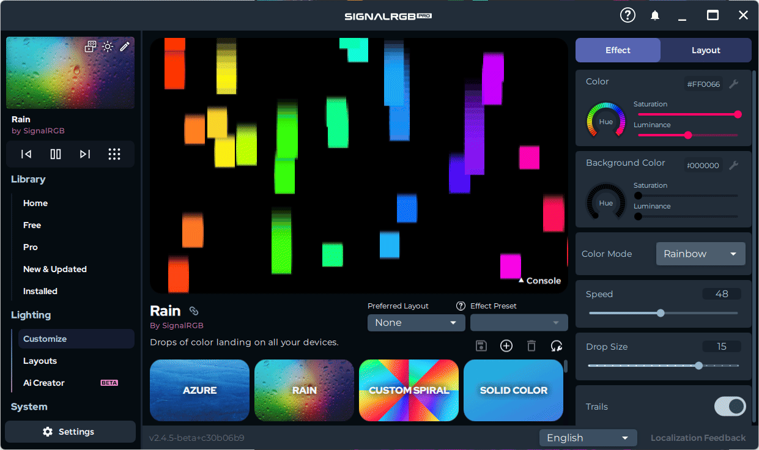Open Installed effects
This screenshot has width=759, height=450.
40,291
